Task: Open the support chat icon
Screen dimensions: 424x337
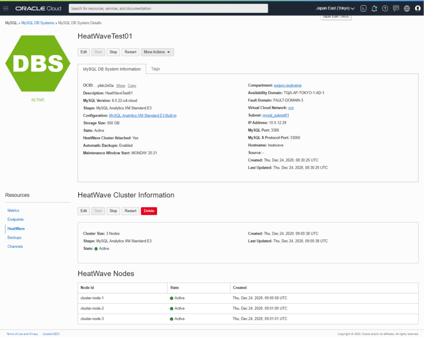Action: pos(396,8)
